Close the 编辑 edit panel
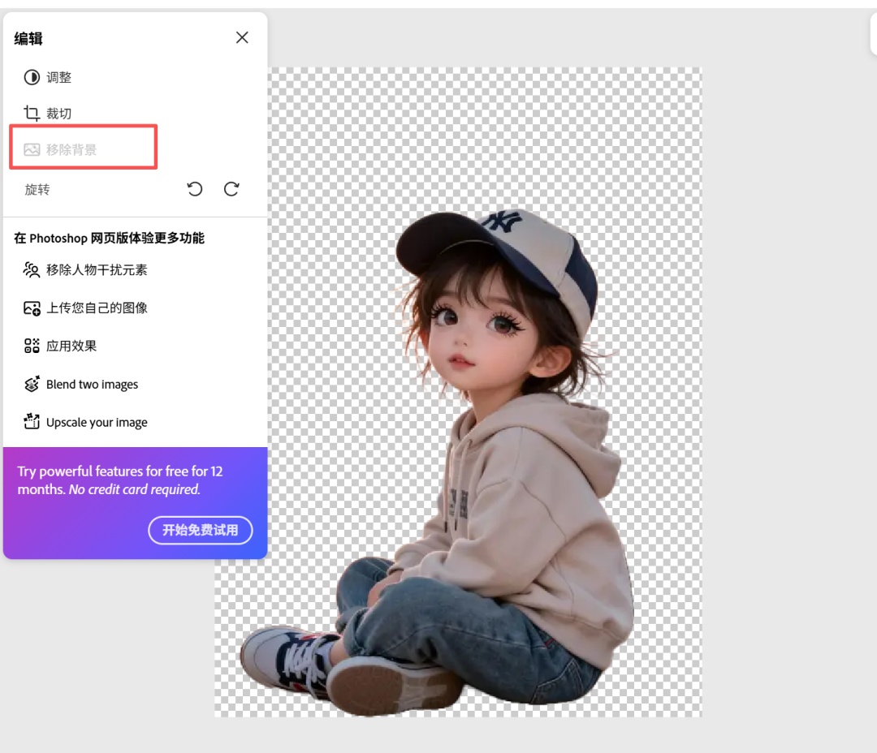This screenshot has width=877, height=753. (x=241, y=37)
